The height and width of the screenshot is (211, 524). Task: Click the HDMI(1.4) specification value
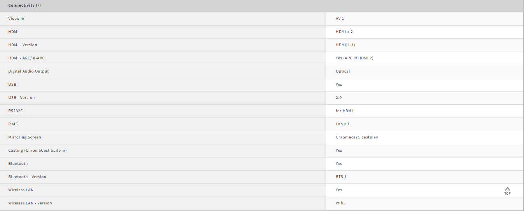coord(345,45)
